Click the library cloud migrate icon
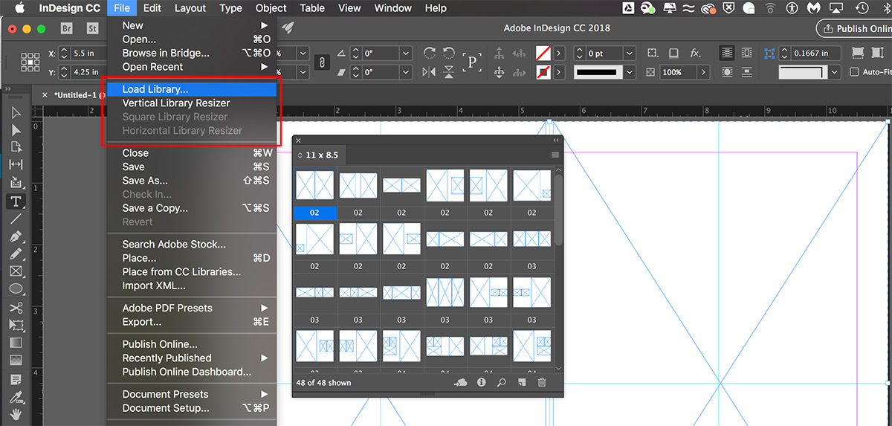The image size is (892, 426). click(460, 382)
